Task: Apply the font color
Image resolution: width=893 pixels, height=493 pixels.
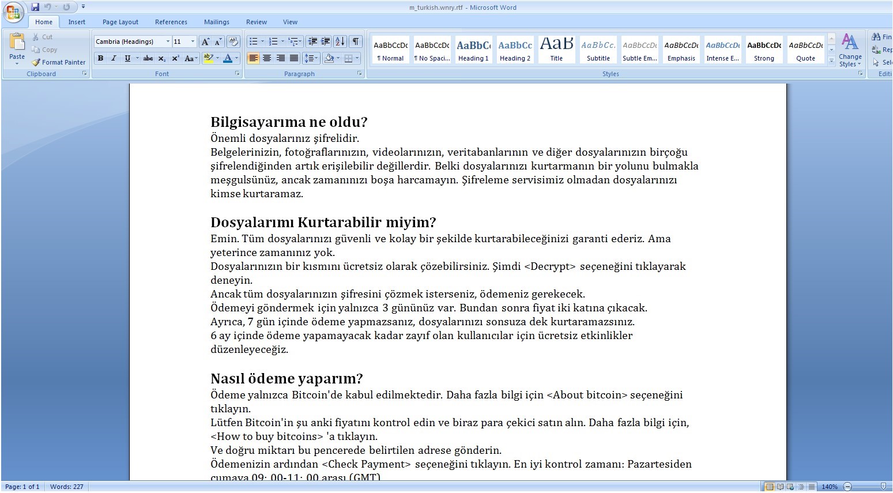Action: click(228, 58)
